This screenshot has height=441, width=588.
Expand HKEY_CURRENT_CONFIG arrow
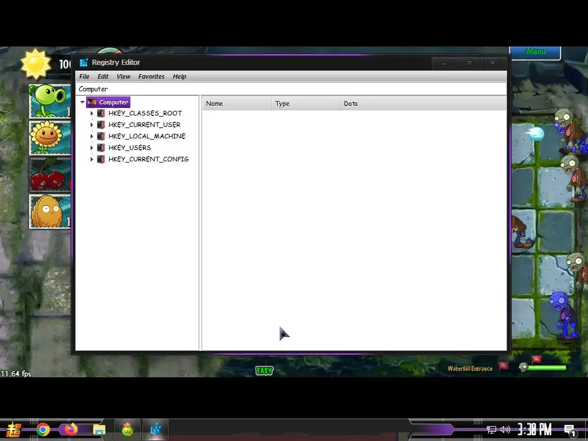pyautogui.click(x=91, y=160)
